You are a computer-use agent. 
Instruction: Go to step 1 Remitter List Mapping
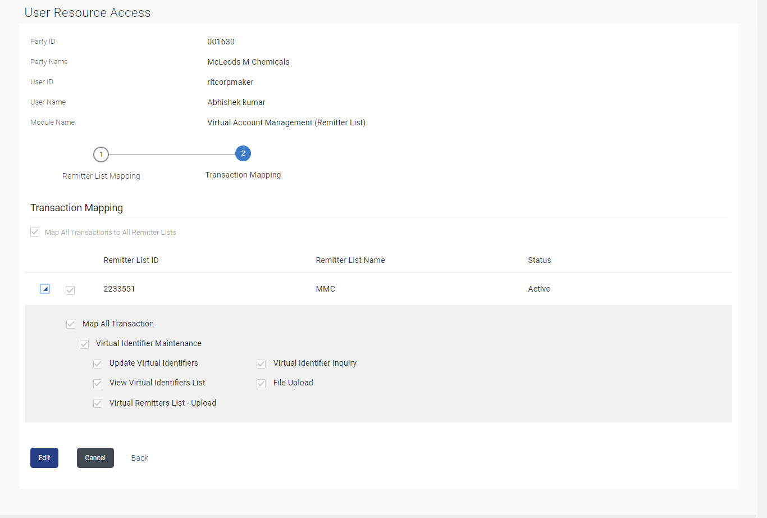(101, 154)
